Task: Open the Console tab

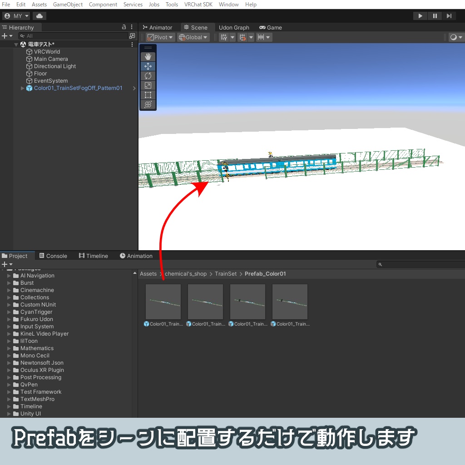Action: click(54, 256)
